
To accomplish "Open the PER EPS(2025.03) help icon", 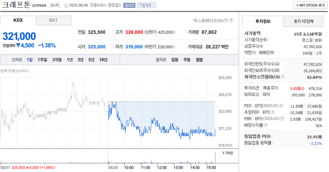I will coord(281,106).
